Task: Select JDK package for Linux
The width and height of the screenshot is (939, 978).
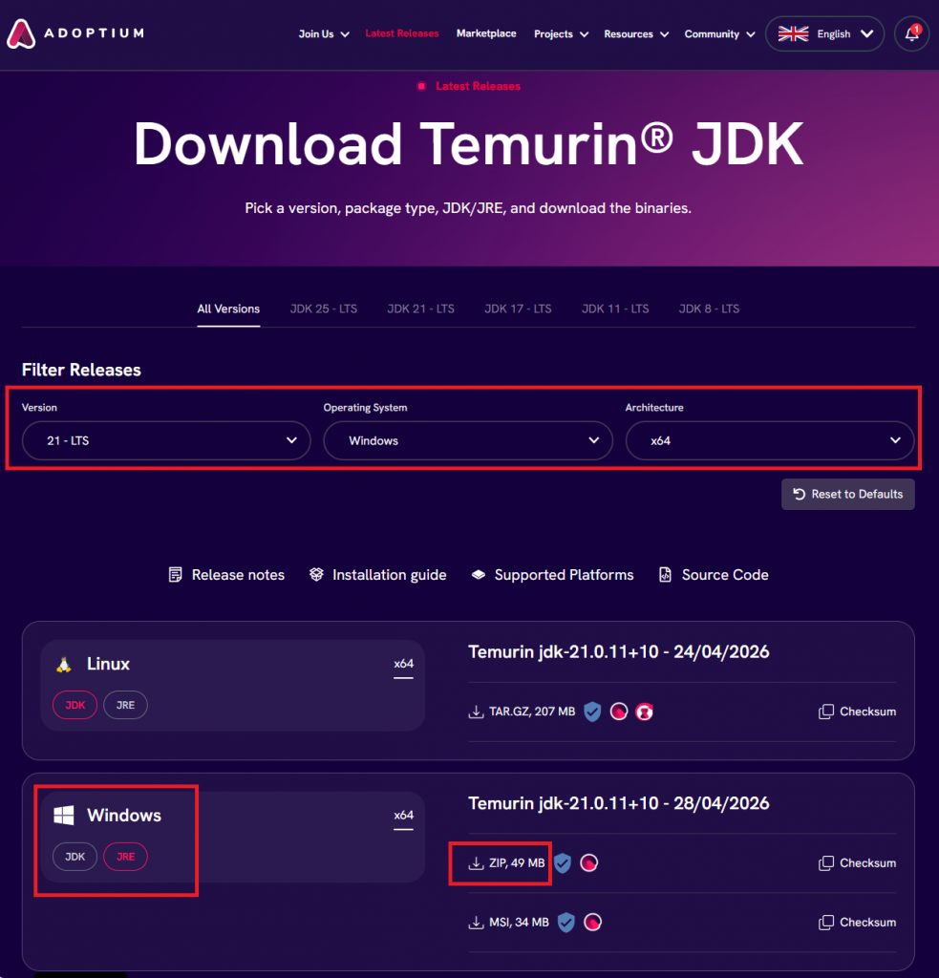Action: click(75, 706)
